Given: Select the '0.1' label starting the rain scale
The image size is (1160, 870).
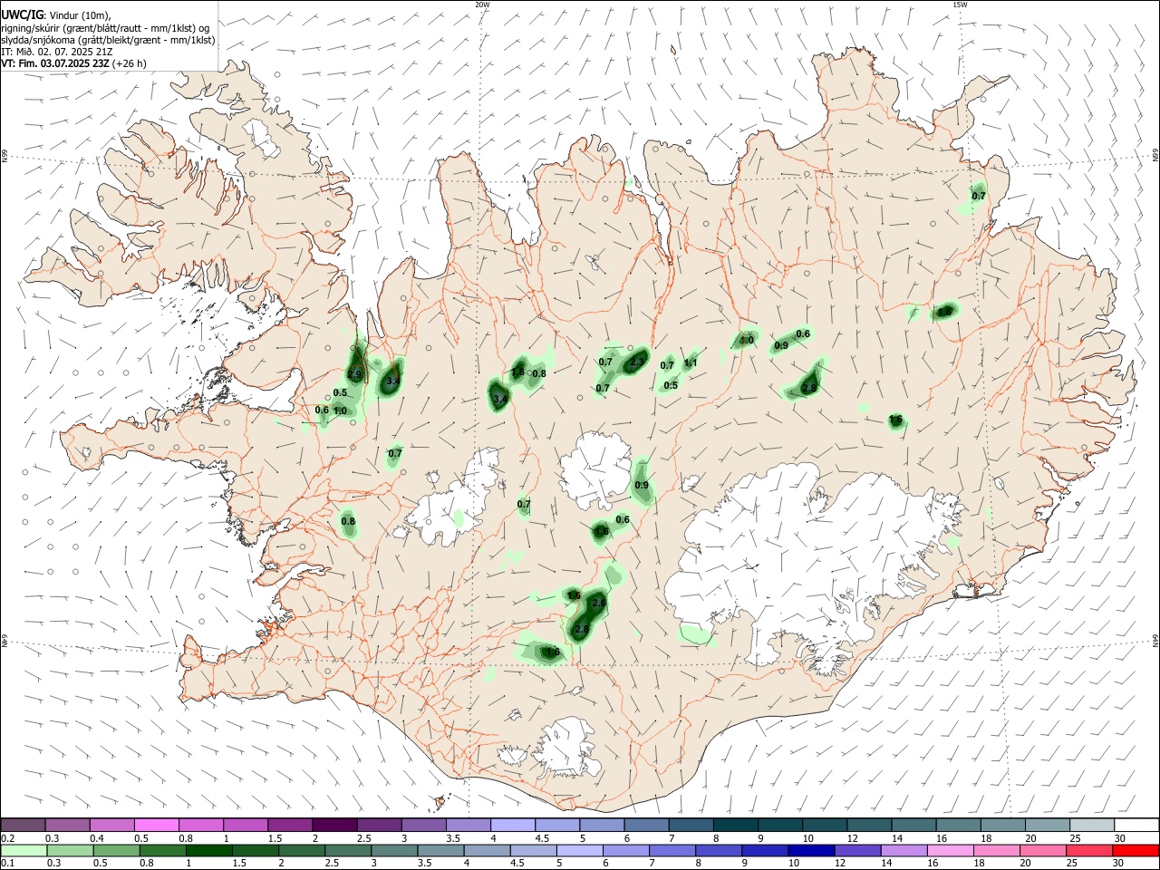Looking at the screenshot, I should coord(6,864).
